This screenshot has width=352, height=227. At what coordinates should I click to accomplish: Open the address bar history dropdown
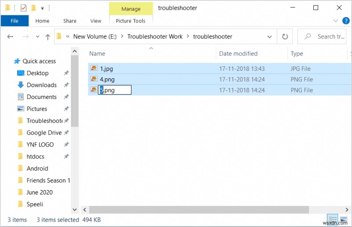point(269,37)
